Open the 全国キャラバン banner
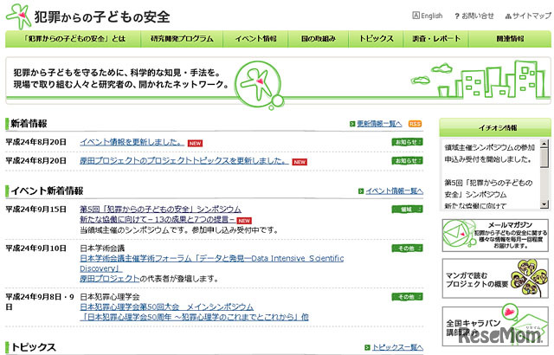 pos(493,327)
